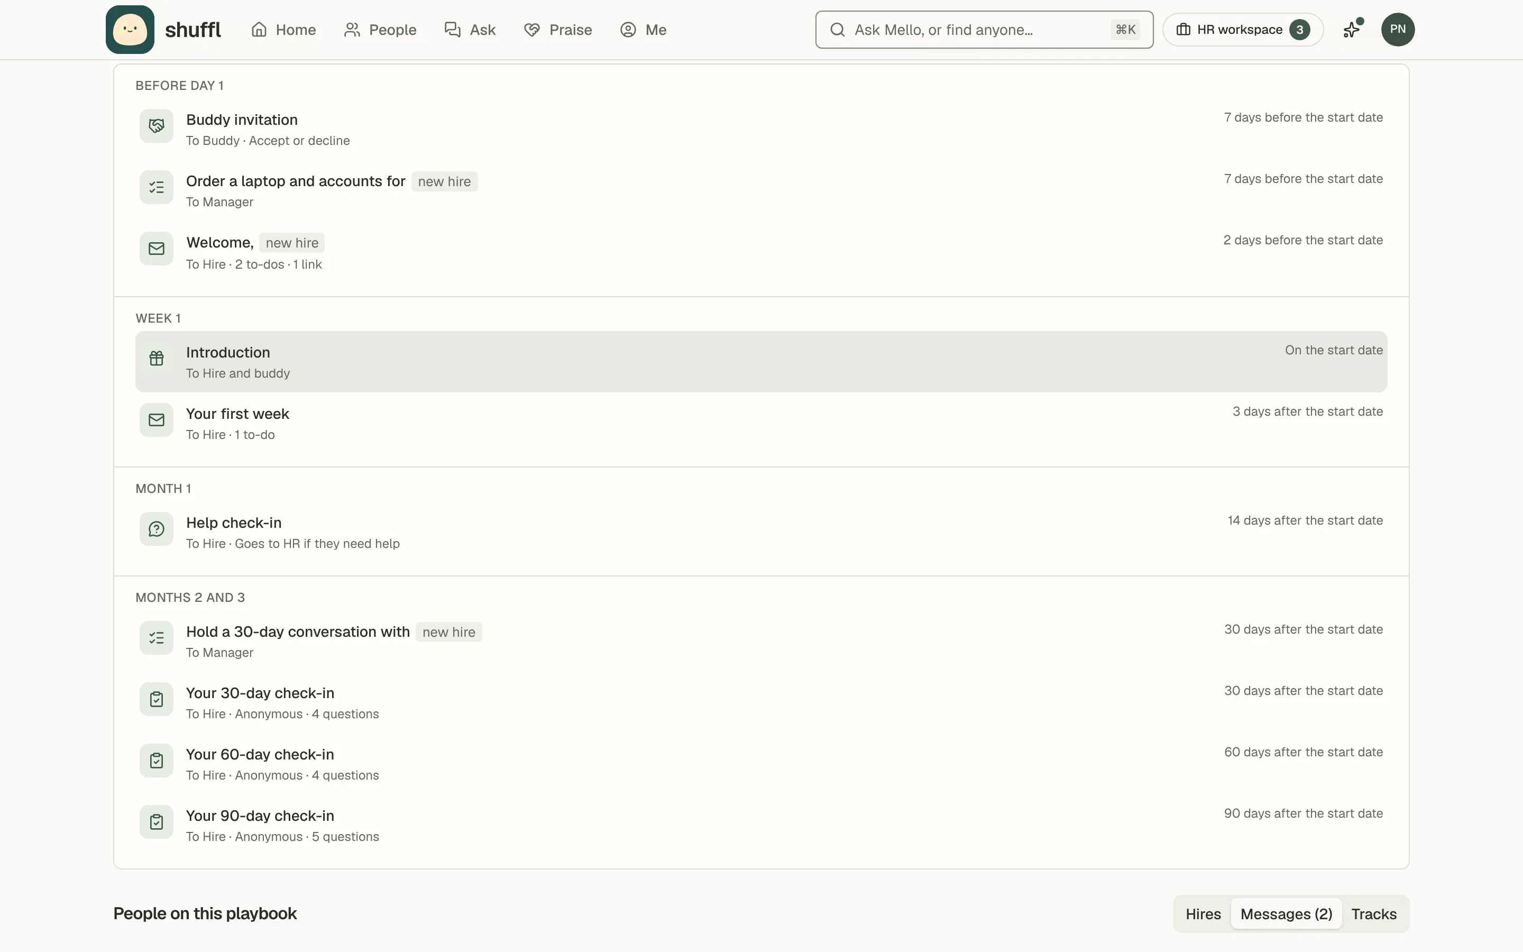Viewport: 1523px width, 952px height.
Task: Click the ⌘K shortcut badge
Action: (x=1125, y=30)
